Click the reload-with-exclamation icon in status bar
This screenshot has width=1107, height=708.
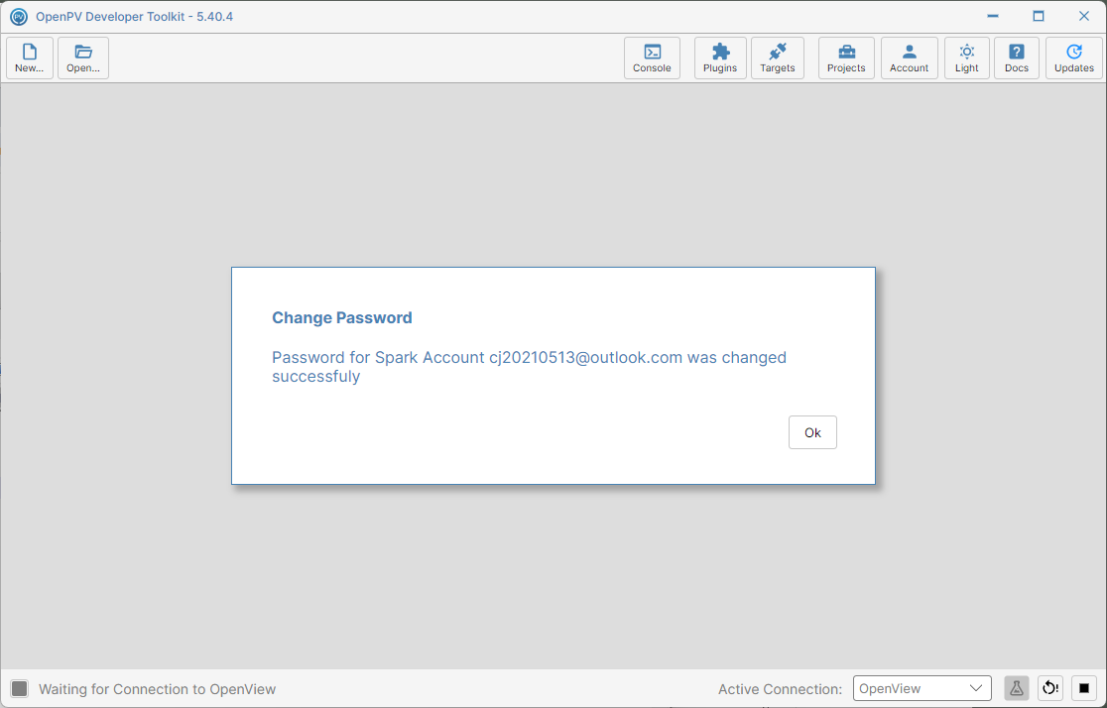[x=1050, y=688]
